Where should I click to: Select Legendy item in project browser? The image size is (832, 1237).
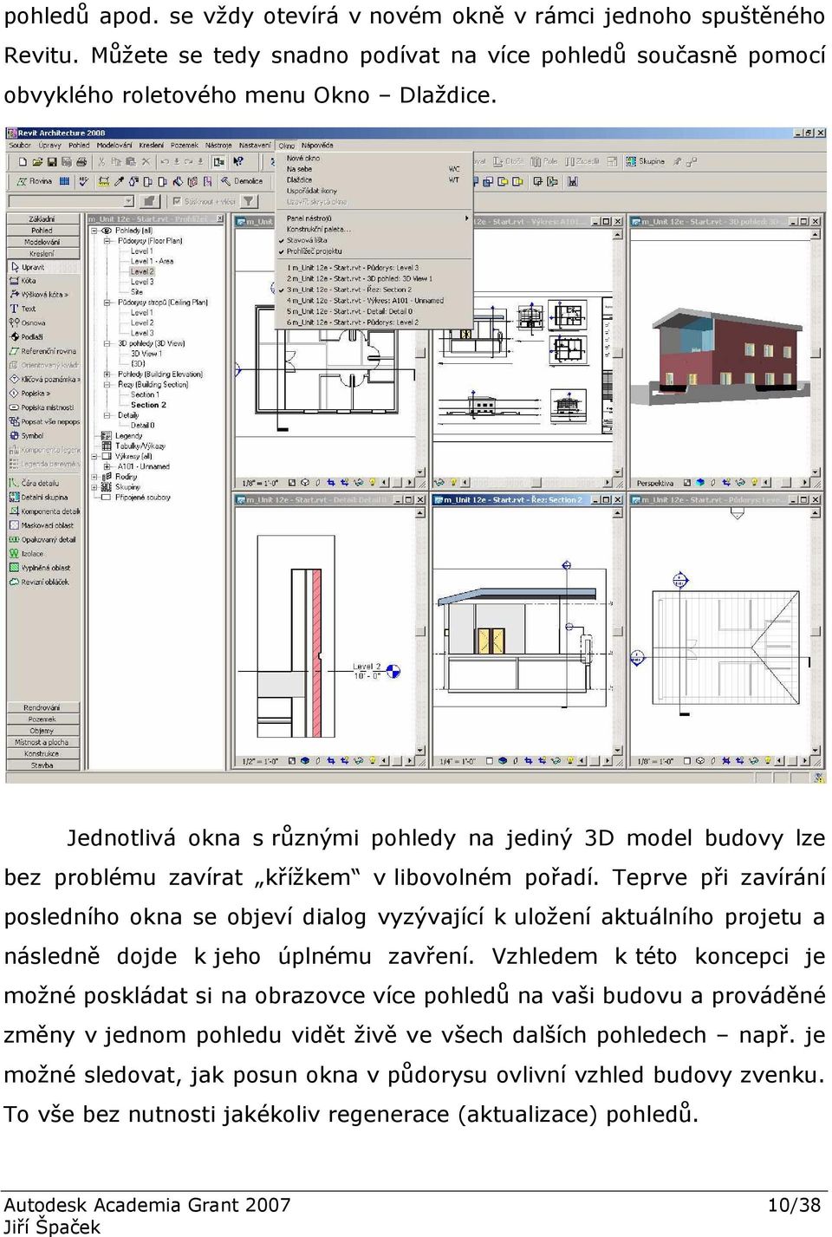click(129, 436)
